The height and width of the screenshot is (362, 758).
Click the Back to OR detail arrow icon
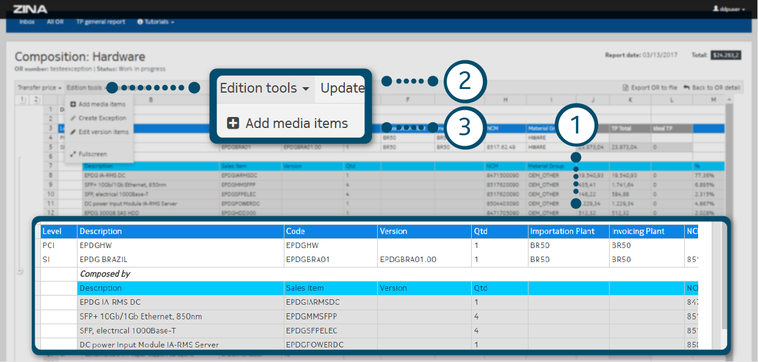(x=687, y=88)
